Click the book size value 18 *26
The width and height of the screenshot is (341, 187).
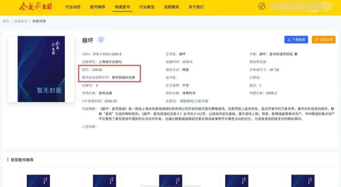[274, 70]
